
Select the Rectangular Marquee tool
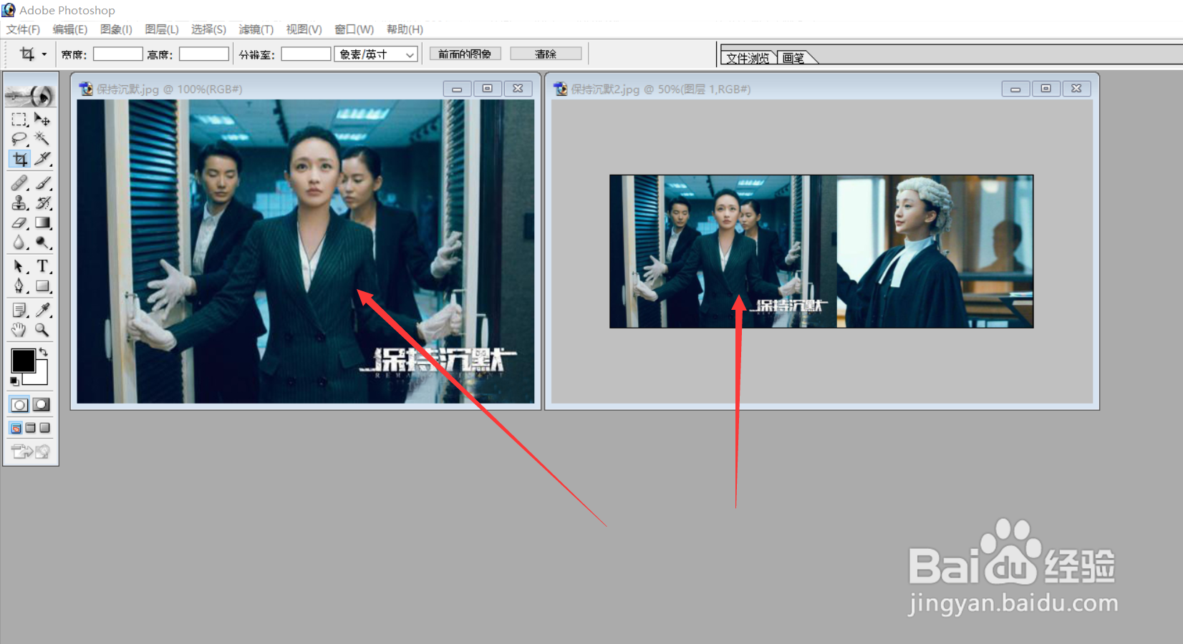click(19, 119)
